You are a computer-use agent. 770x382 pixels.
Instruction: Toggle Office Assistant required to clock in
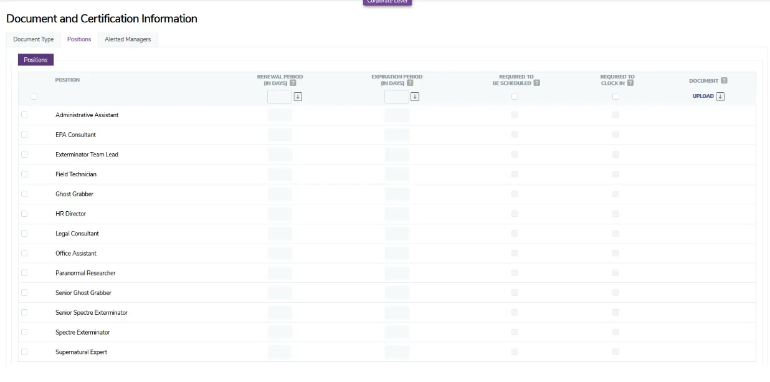pyautogui.click(x=616, y=253)
